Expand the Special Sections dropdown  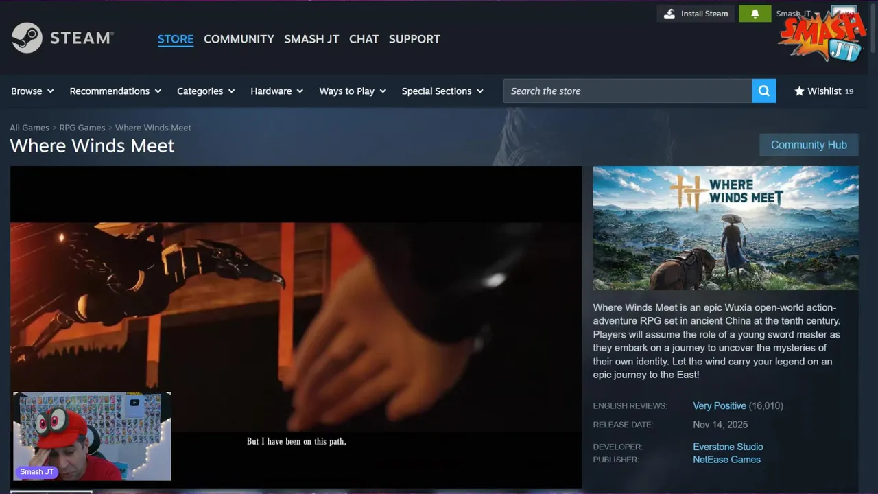[x=442, y=91]
